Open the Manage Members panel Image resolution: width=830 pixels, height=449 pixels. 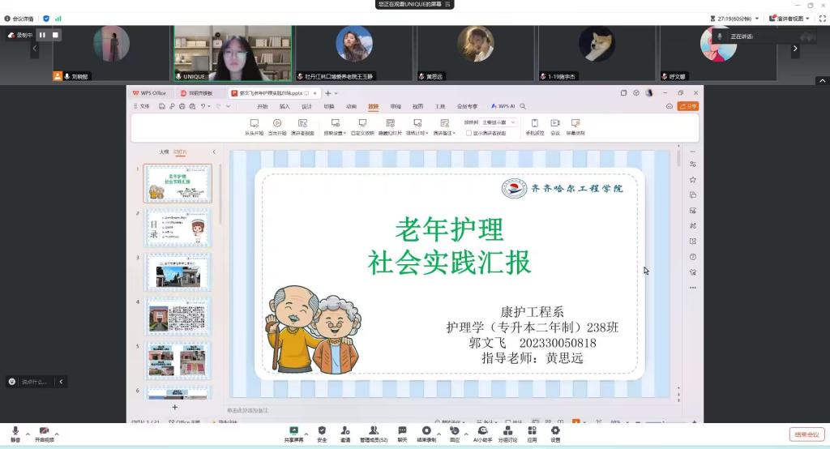(x=373, y=431)
